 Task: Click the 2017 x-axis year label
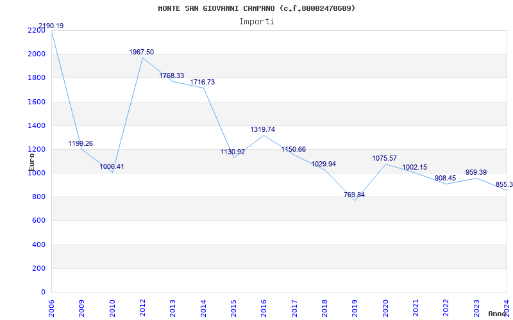click(x=294, y=308)
